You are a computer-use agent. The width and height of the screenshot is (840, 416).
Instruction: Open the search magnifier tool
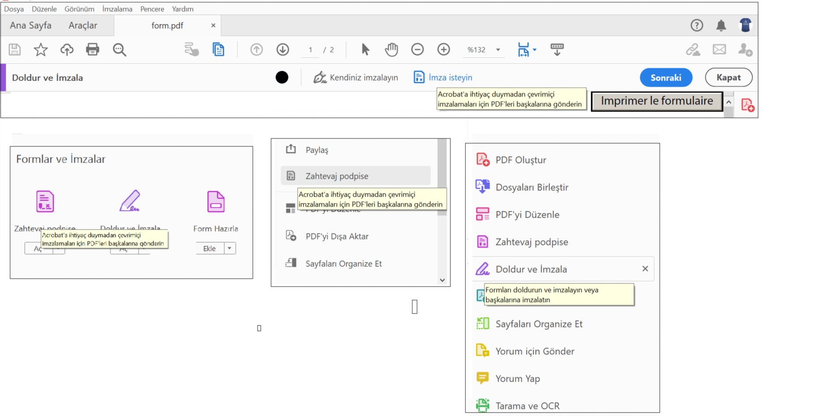[119, 49]
